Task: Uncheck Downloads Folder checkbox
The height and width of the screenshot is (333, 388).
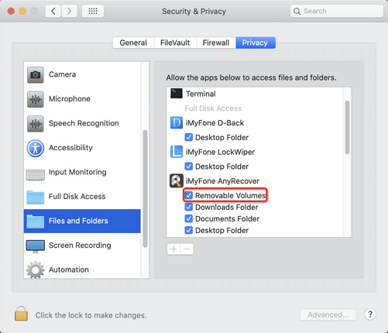Action: tap(189, 207)
